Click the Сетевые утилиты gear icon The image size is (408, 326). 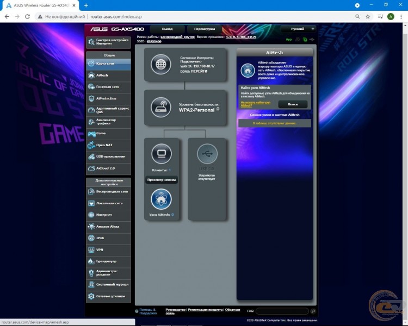[x=91, y=296]
